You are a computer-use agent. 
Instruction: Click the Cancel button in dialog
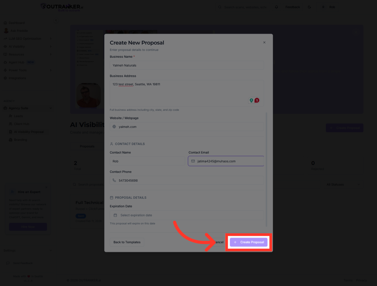219,242
